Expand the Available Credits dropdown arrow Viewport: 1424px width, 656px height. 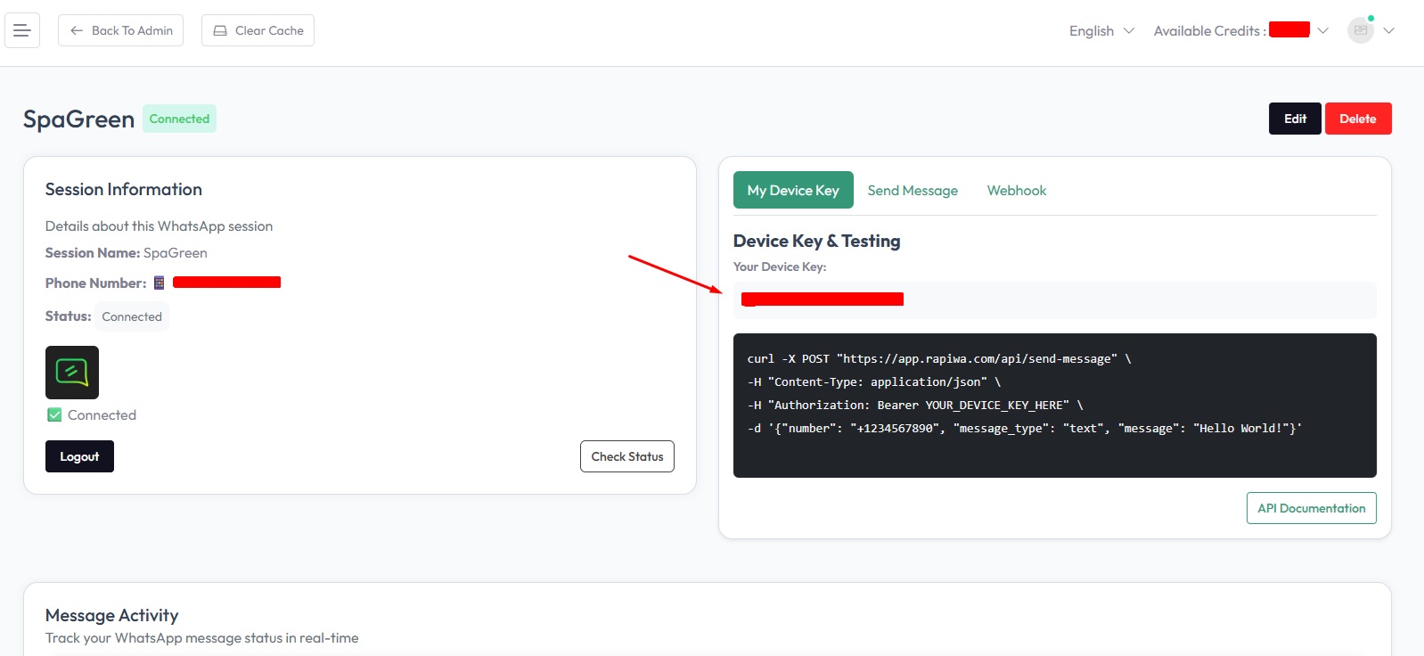[1323, 31]
